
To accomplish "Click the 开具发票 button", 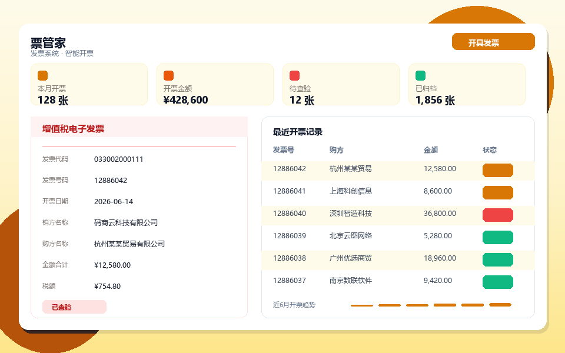I will point(493,41).
